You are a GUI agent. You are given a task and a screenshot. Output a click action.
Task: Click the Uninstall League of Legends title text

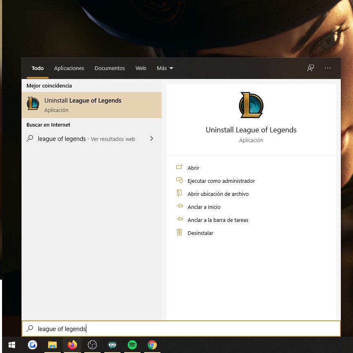point(251,130)
